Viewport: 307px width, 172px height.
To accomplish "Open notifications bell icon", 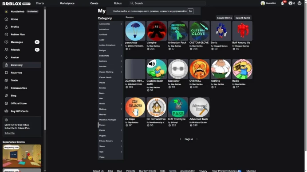I will 283,4.
